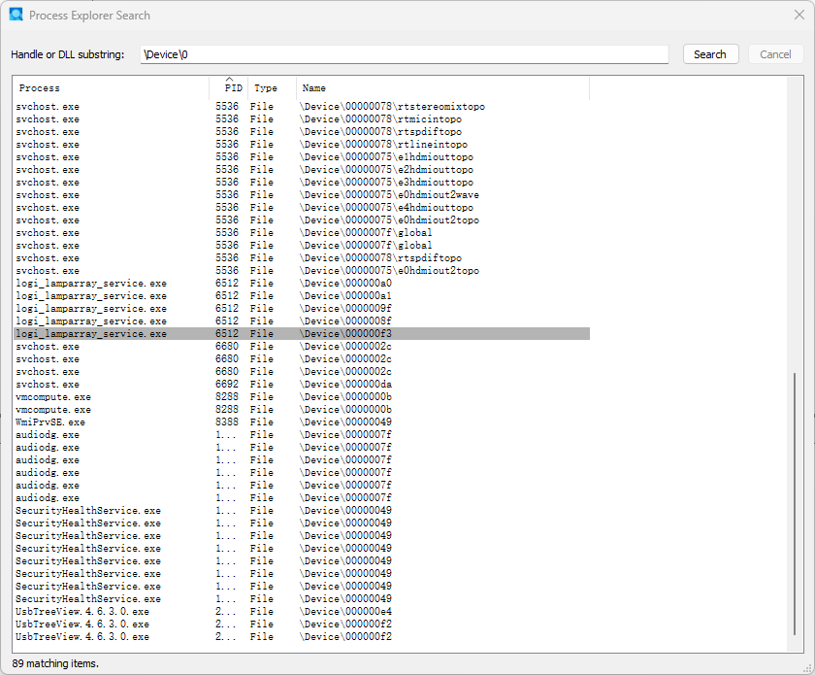Click highlighted row with \Device\000000f3
The height and width of the screenshot is (675, 815).
[302, 333]
